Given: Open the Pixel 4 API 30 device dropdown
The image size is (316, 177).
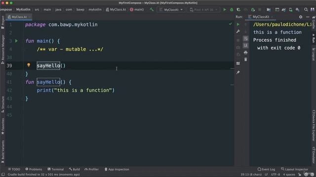Looking at the screenshot, I should (203, 10).
